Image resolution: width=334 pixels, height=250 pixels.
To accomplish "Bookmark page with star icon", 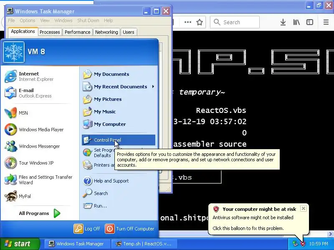I will [x=200, y=22].
